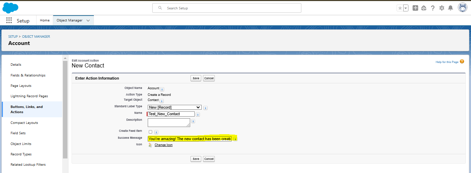
Task: Click the Change Icon link
Action: [163, 145]
